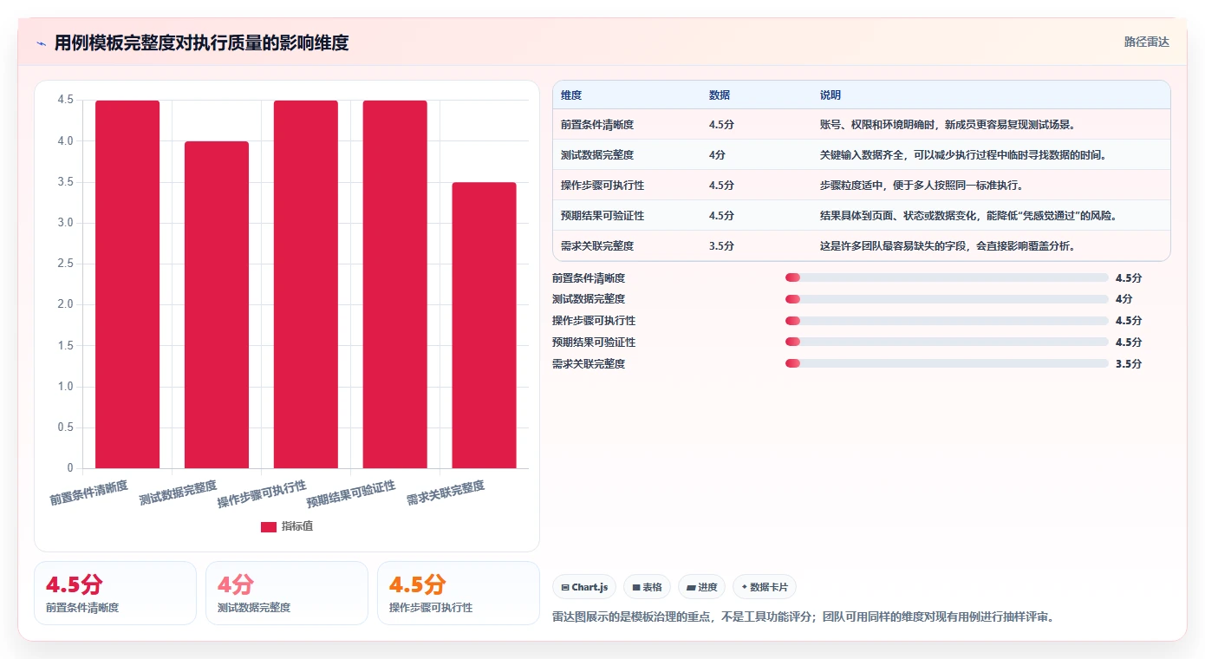Click the 需求关联完整度 progress bar
This screenshot has height=659, width=1205.
click(x=947, y=363)
